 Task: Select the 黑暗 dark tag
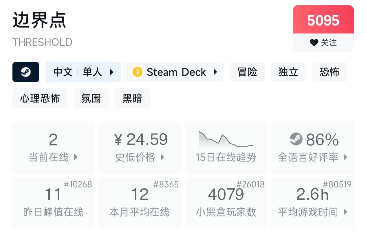[132, 99]
